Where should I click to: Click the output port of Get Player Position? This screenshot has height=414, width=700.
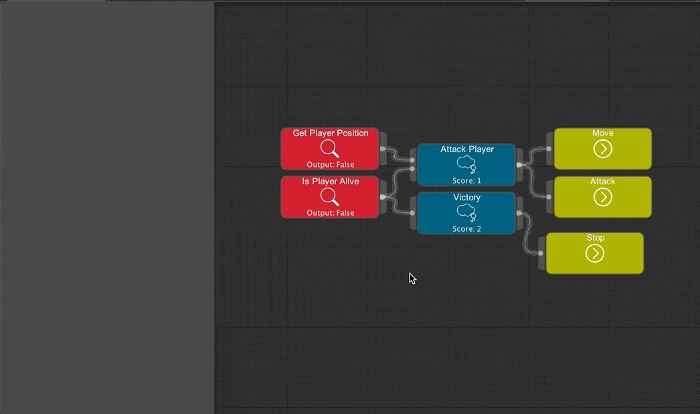(383, 149)
